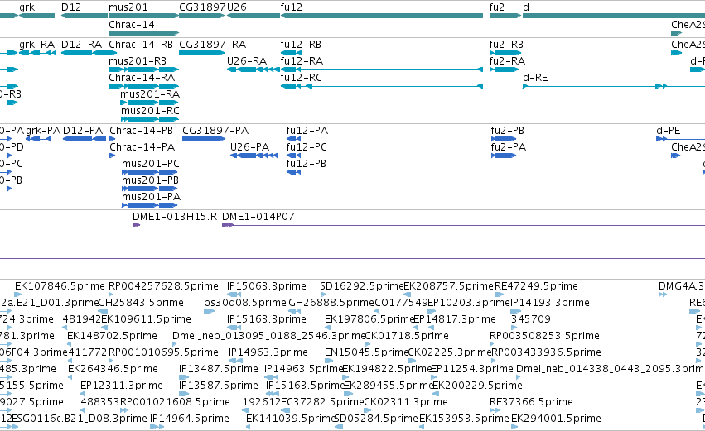Click EST EK208757.5prime
Viewport: 705px width, 431px height.
click(449, 286)
